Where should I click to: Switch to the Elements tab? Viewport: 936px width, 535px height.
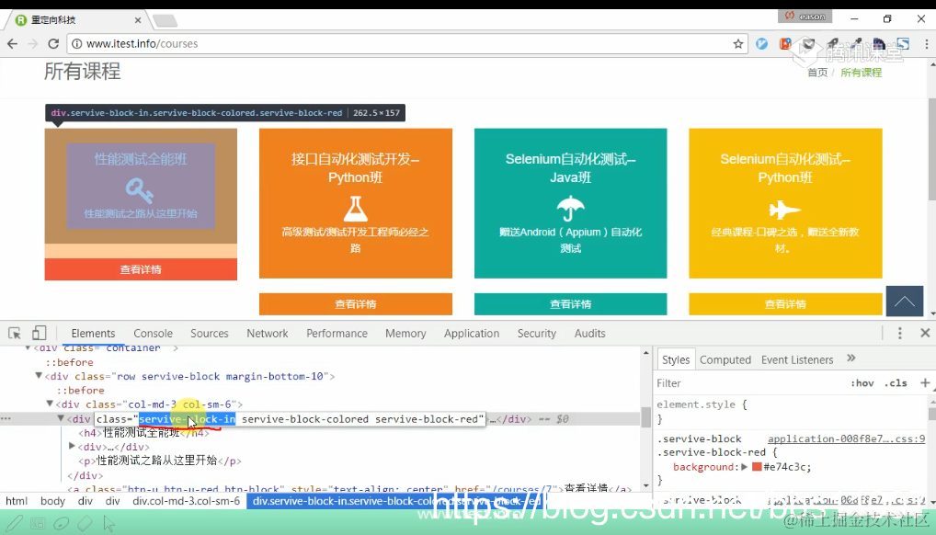[93, 333]
